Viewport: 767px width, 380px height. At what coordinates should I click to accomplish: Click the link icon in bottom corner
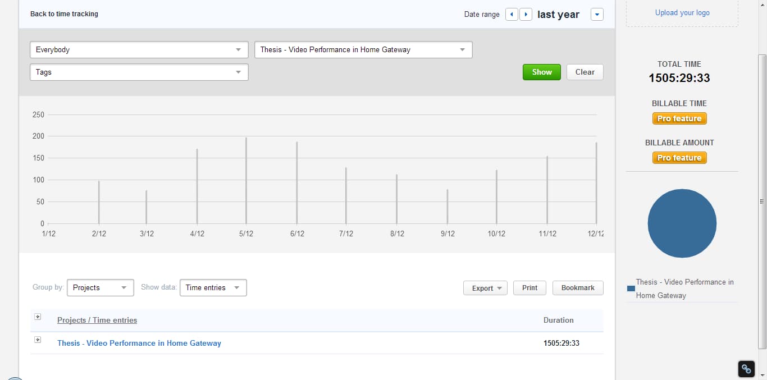pos(746,369)
